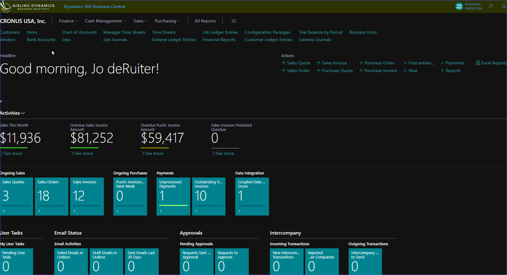Open Job Ledger Entries link
The height and width of the screenshot is (275, 507).
coord(220,32)
